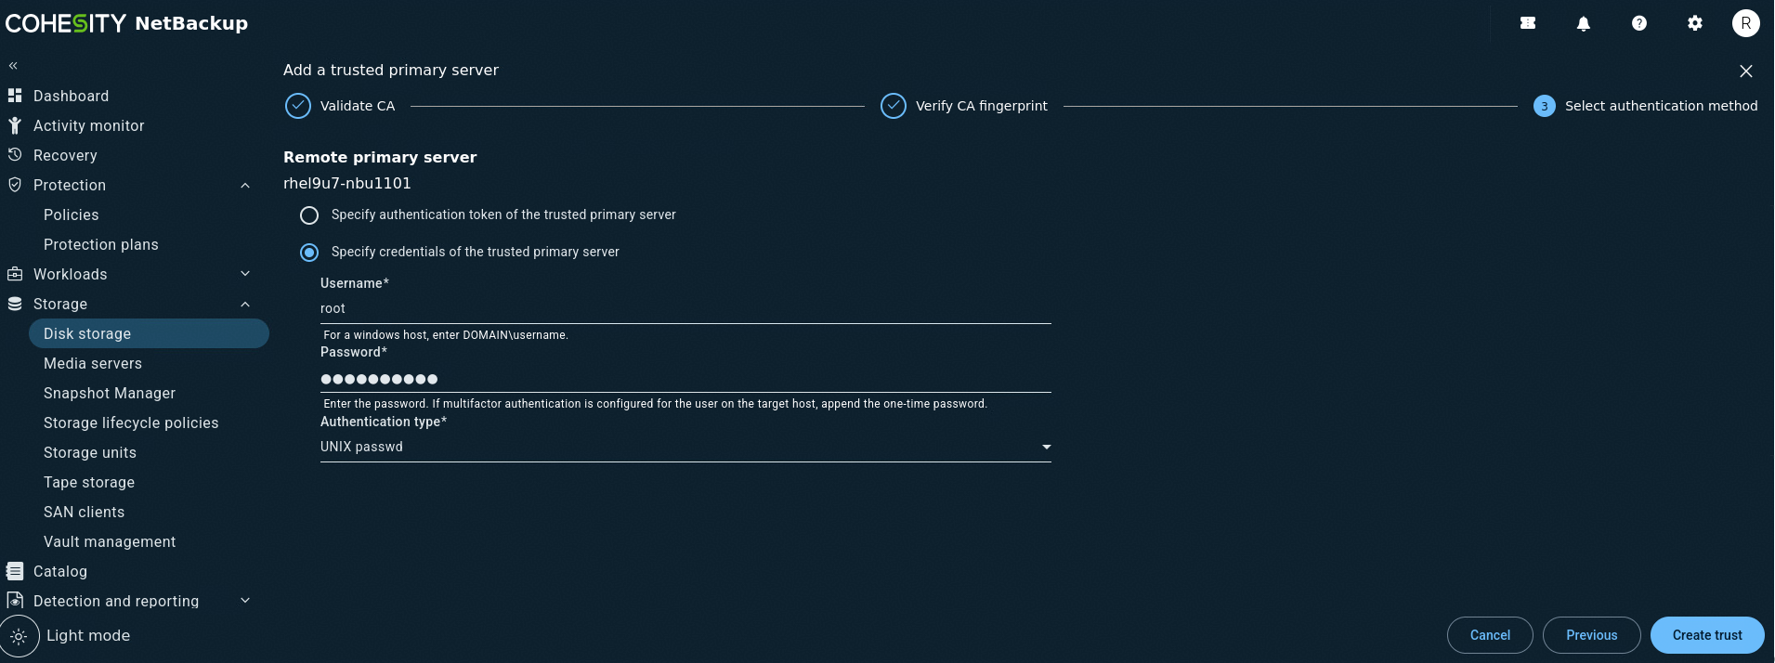Click the Username input field

click(685, 309)
